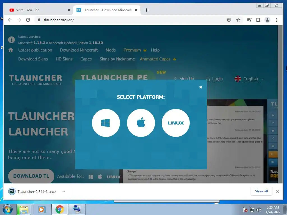Open the media control icon in toolbar

(x=249, y=20)
